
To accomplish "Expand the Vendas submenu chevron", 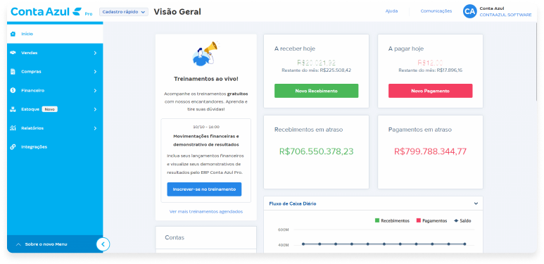I will click(95, 53).
